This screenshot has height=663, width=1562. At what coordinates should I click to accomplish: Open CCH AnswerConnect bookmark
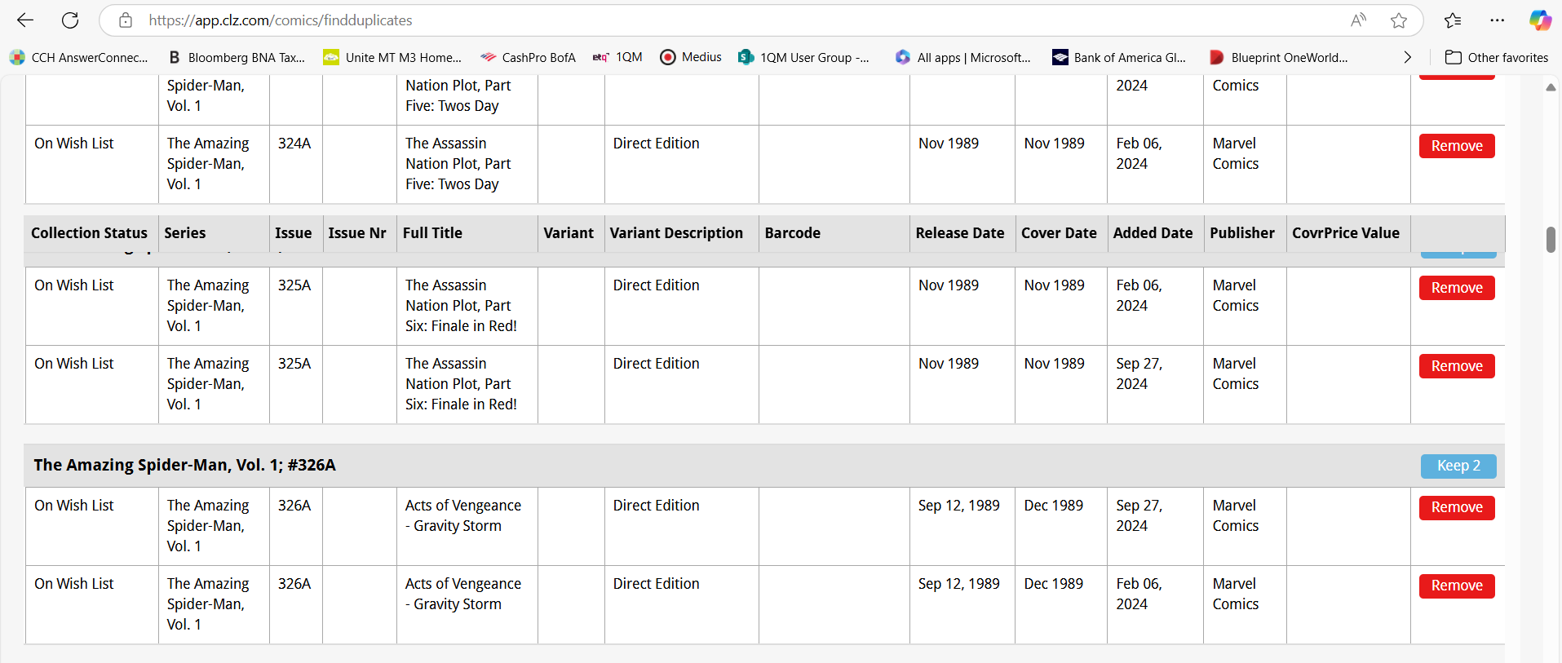coord(79,57)
